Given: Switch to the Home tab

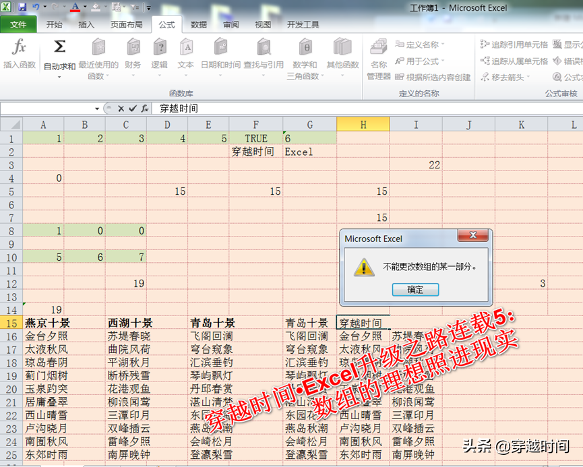Looking at the screenshot, I should [55, 24].
